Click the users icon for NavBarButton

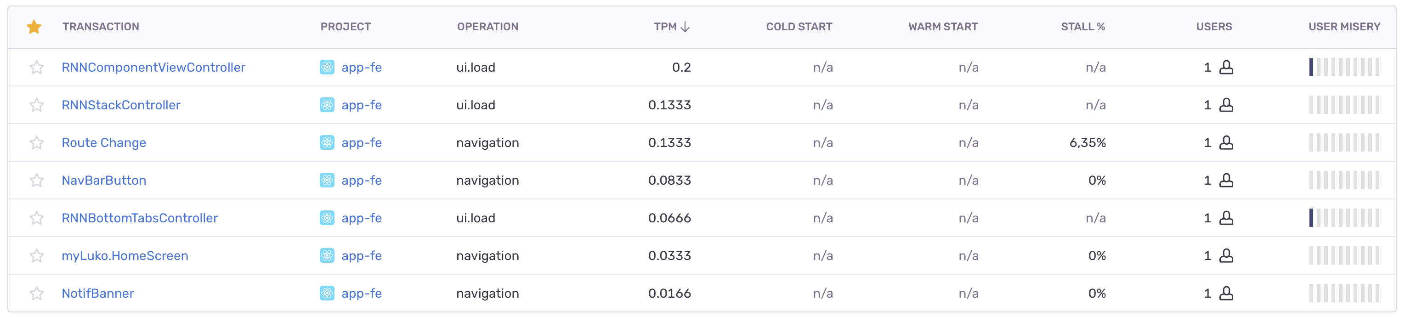(x=1229, y=180)
